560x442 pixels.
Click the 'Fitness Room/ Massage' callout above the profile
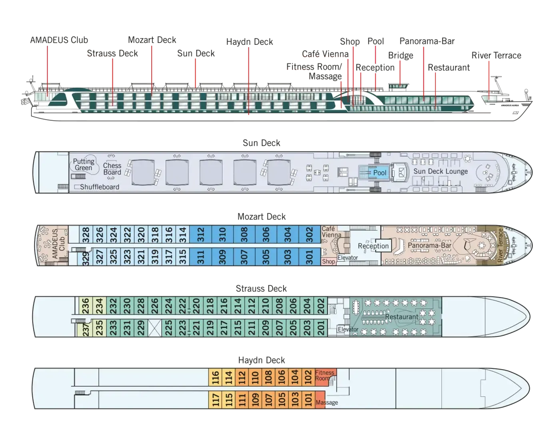pos(314,71)
